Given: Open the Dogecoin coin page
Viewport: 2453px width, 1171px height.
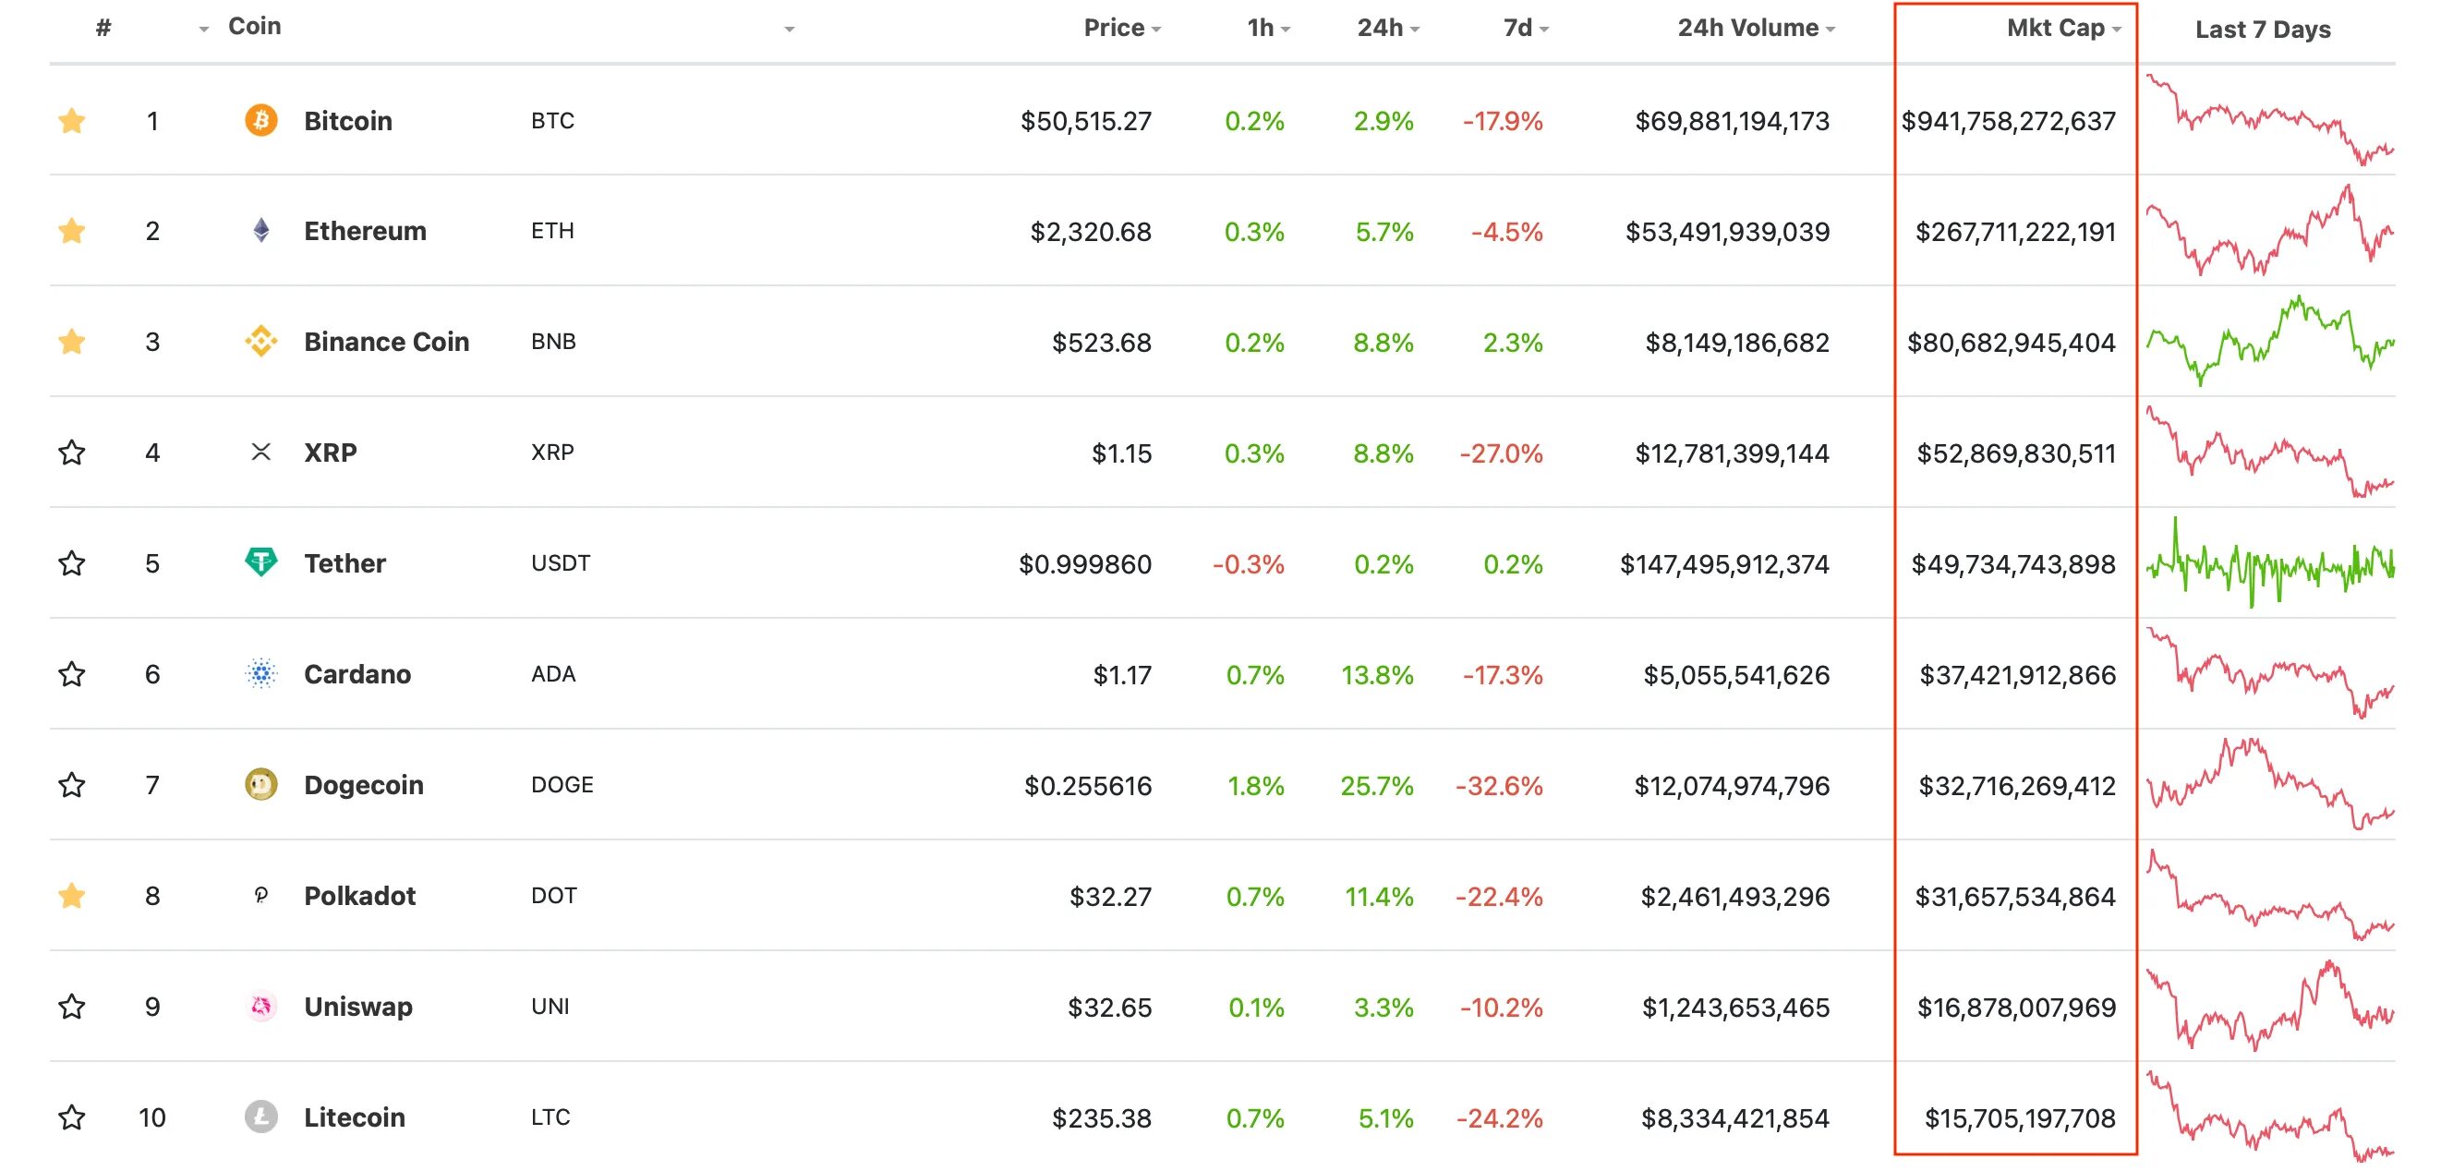Looking at the screenshot, I should pyautogui.click(x=364, y=784).
